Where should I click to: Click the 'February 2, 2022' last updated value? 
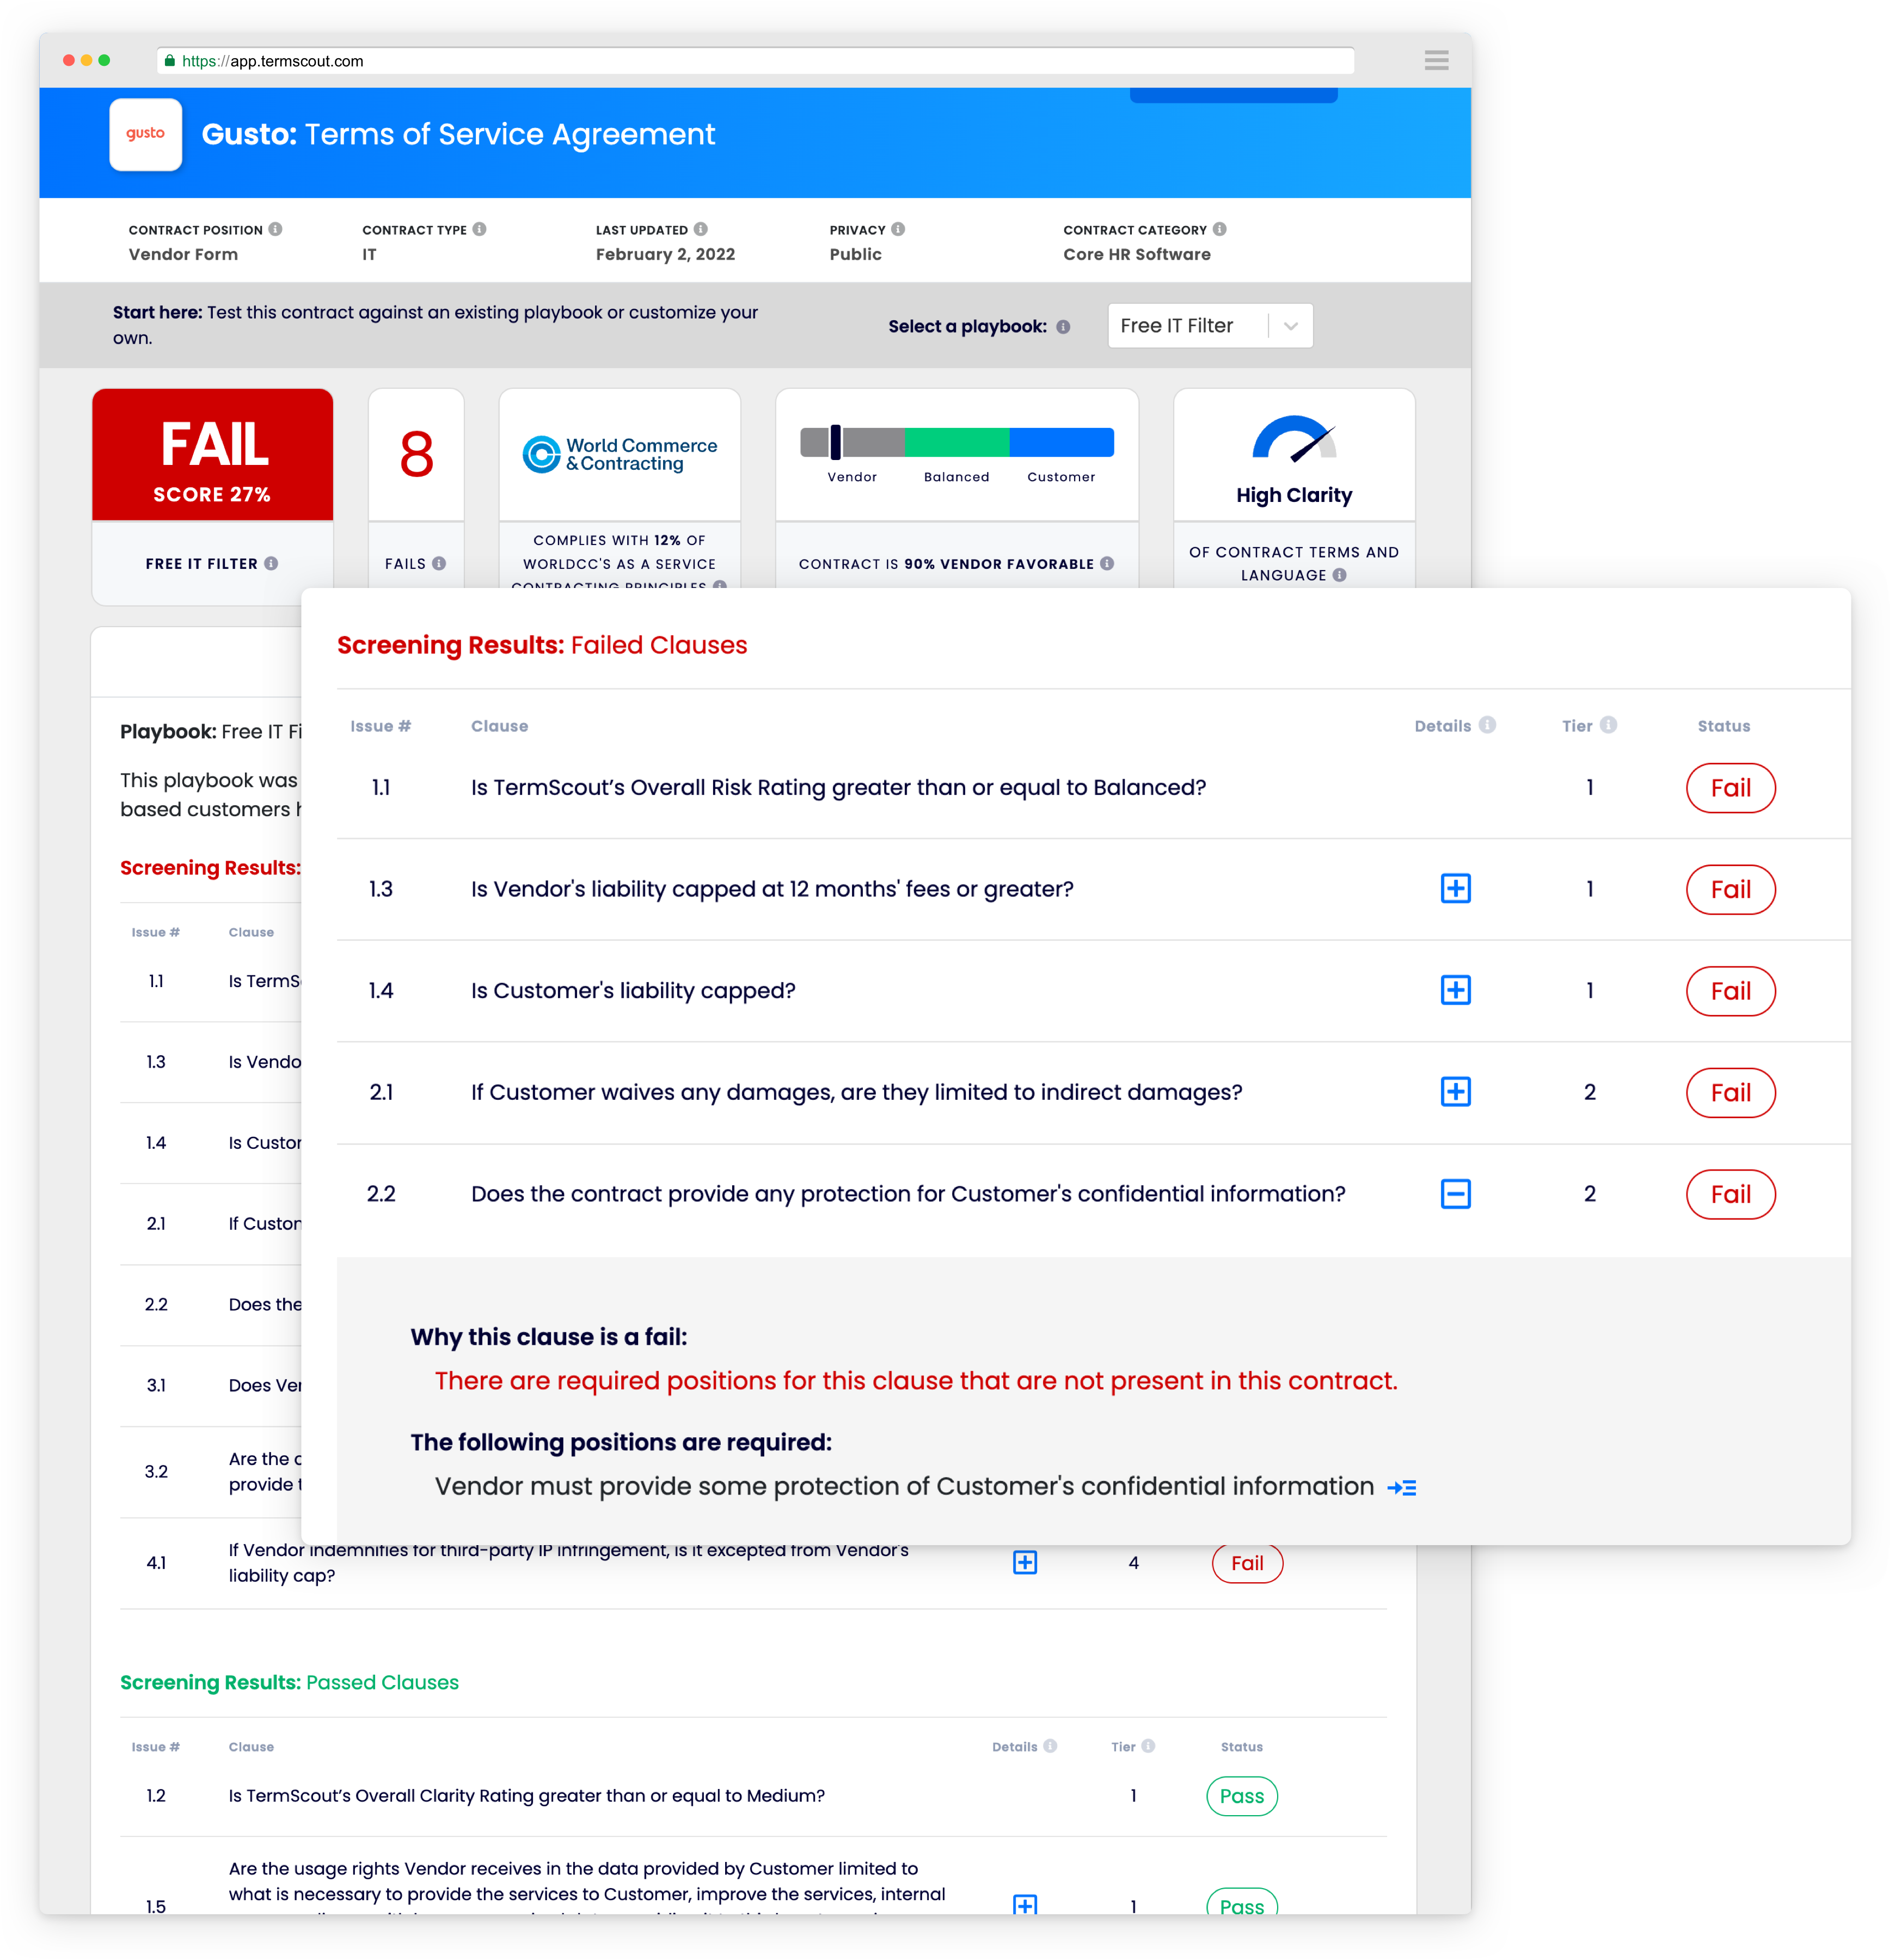pos(665,254)
